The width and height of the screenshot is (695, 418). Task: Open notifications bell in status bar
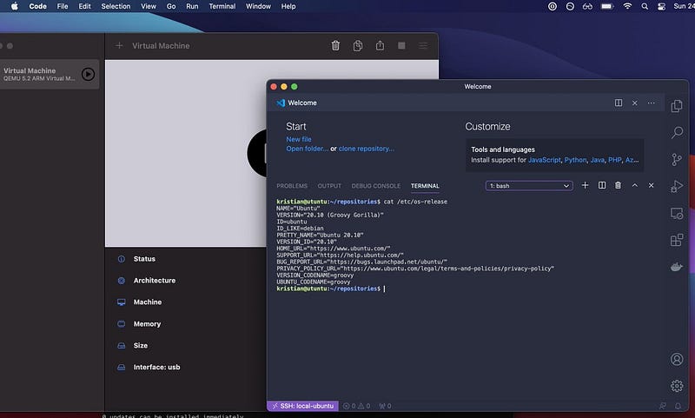[x=678, y=406]
